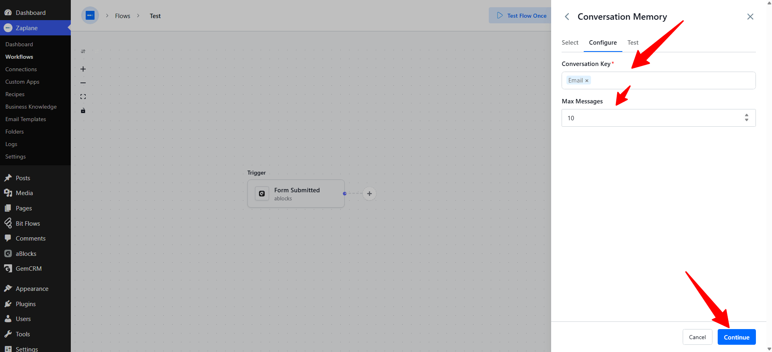Close the Conversation Memory panel
772x352 pixels.
tap(750, 16)
